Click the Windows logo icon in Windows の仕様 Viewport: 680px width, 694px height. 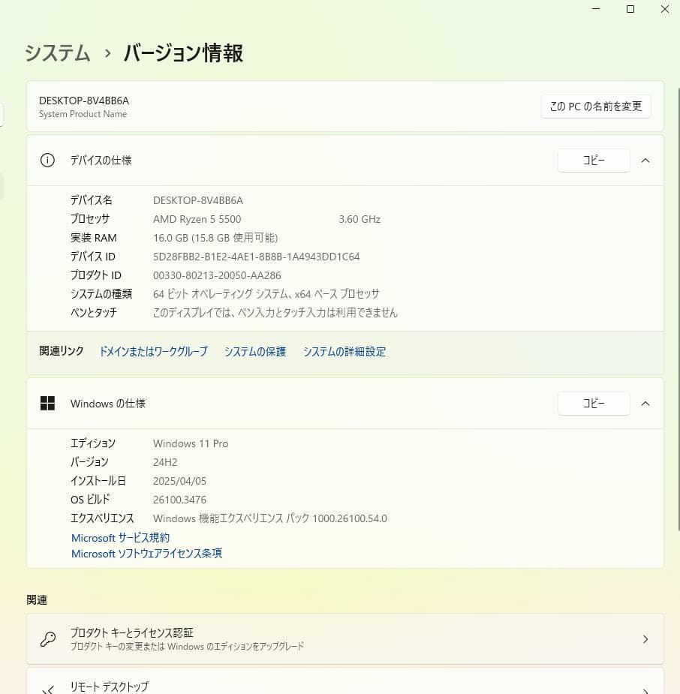(47, 403)
